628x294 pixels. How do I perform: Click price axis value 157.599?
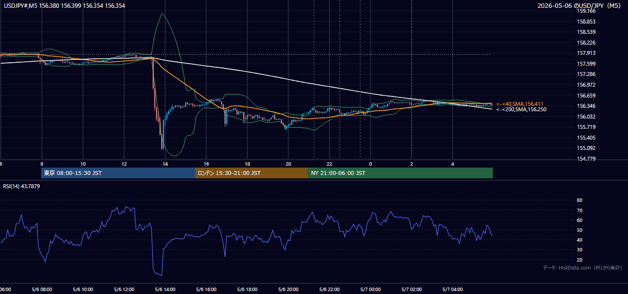pyautogui.click(x=587, y=64)
